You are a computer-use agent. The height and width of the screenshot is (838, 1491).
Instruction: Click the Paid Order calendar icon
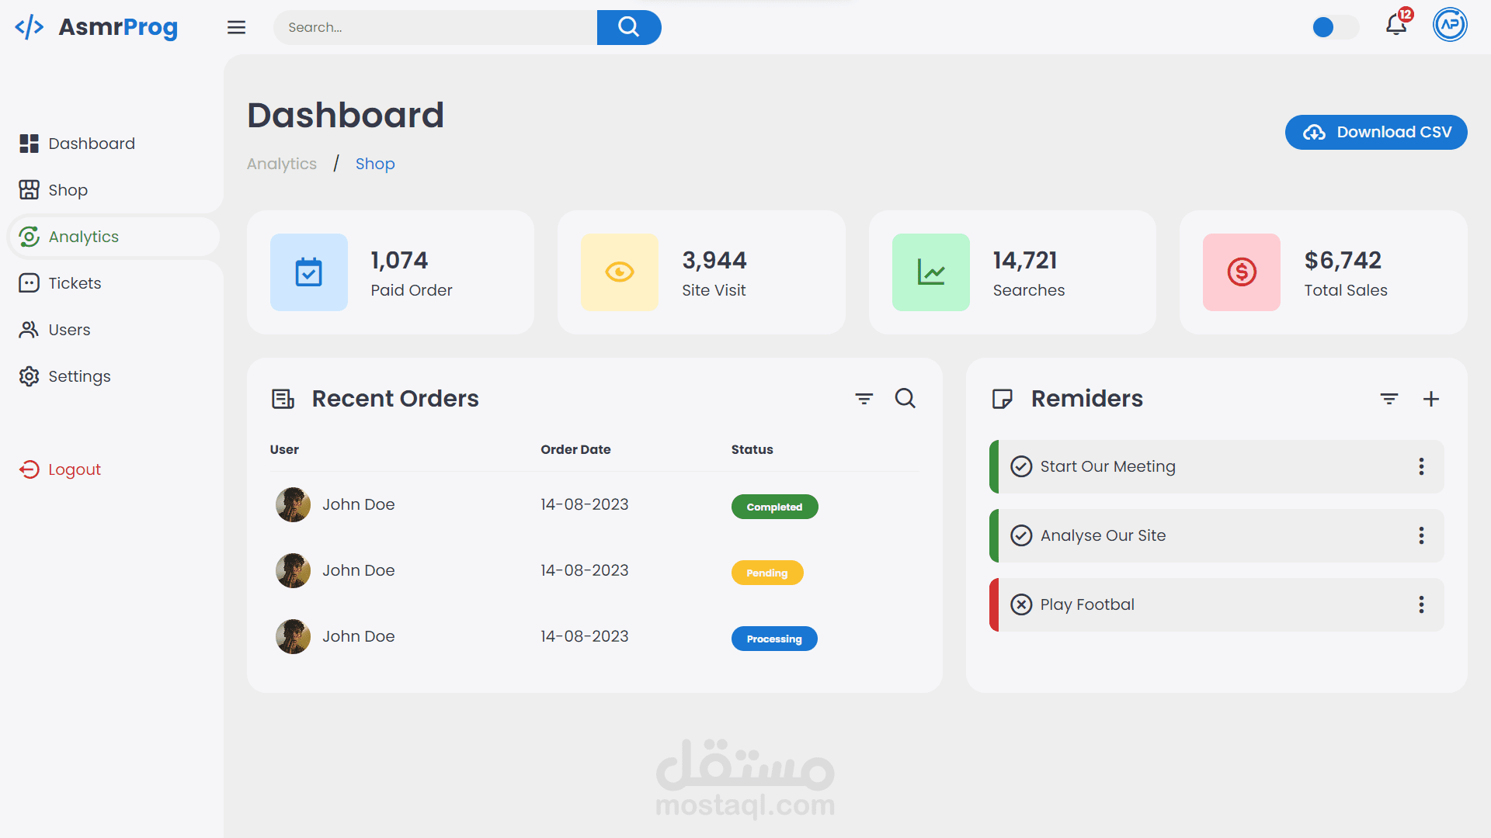pyautogui.click(x=309, y=272)
